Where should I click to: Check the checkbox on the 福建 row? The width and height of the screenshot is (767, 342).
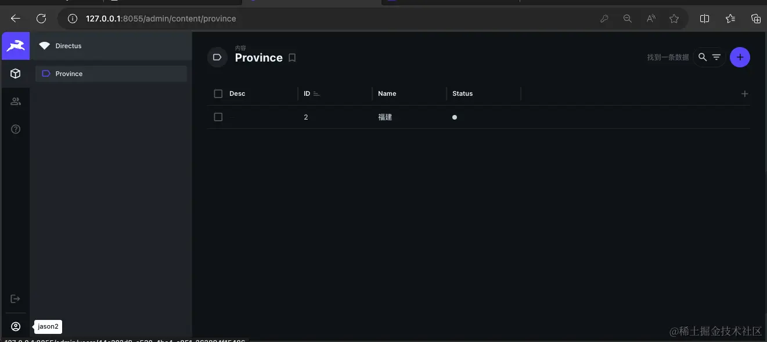tap(218, 117)
